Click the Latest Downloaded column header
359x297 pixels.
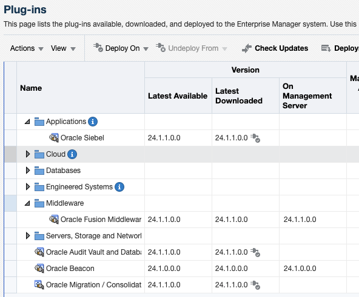click(x=246, y=96)
